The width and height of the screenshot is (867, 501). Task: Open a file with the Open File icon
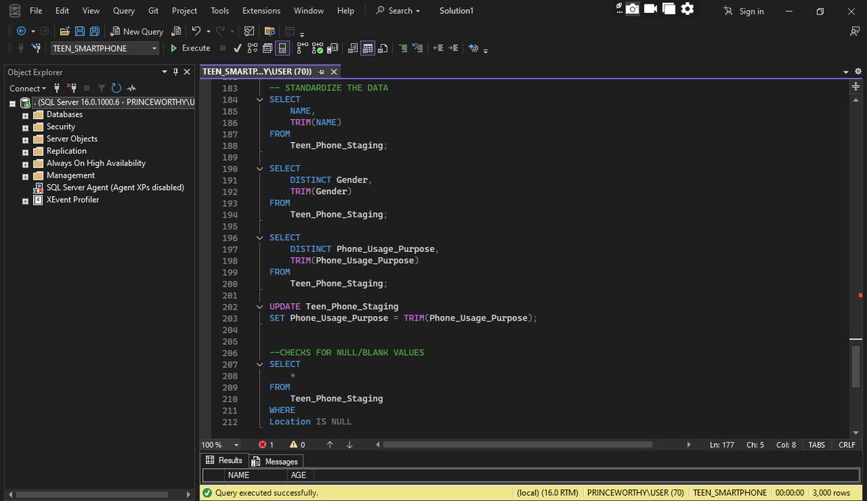[65, 31]
